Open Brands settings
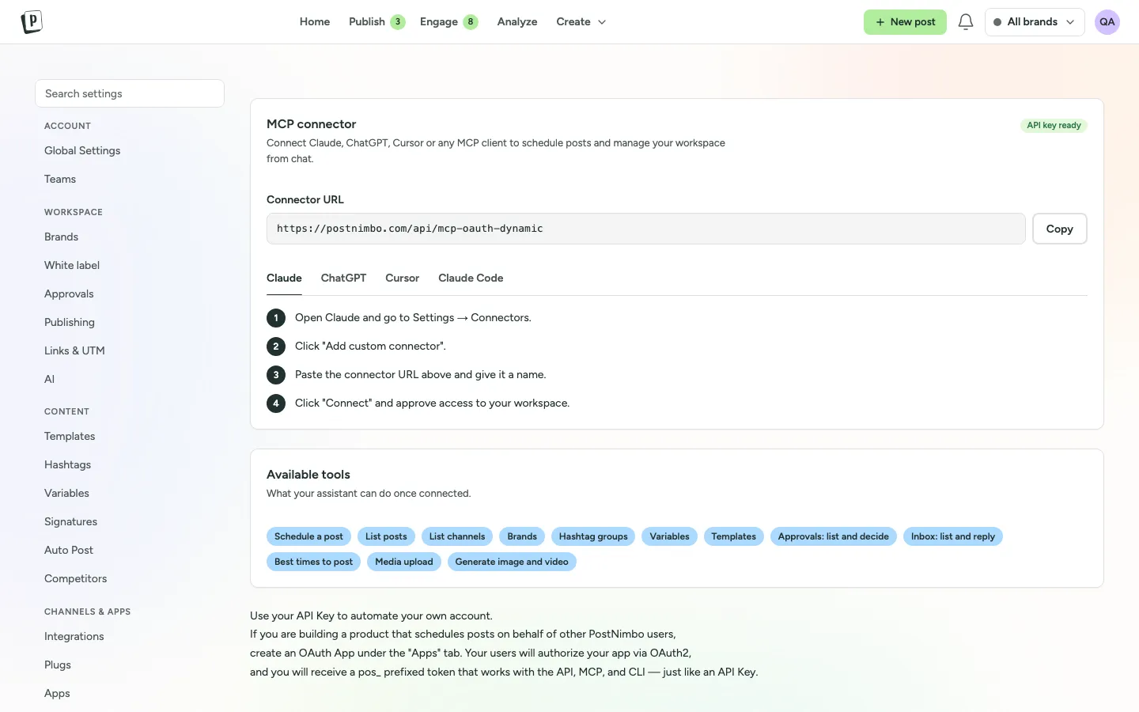1139x712 pixels. [61, 237]
